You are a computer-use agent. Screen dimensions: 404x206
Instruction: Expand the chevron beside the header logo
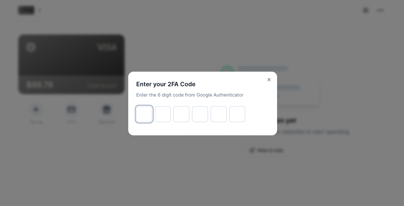point(40,10)
